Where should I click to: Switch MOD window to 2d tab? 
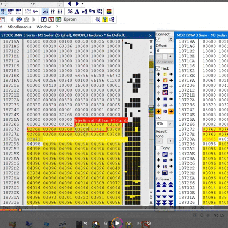point(194,207)
